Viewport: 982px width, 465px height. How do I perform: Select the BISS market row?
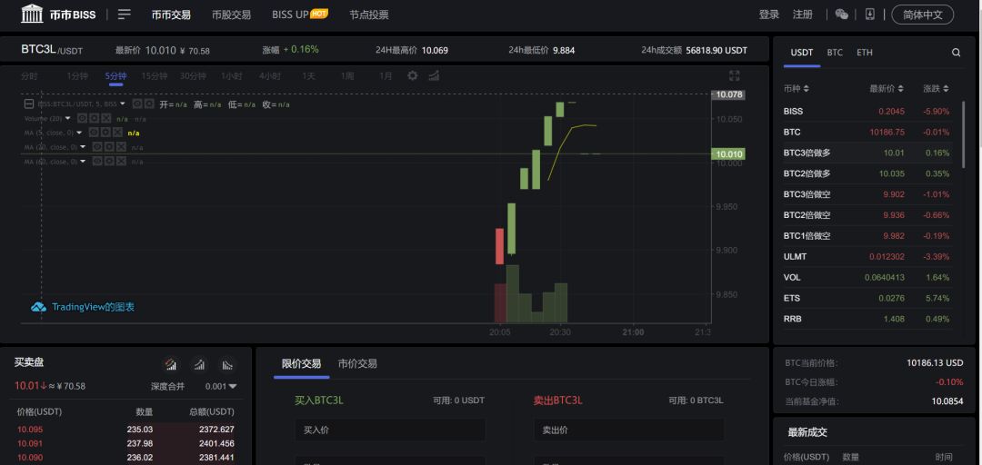click(867, 112)
